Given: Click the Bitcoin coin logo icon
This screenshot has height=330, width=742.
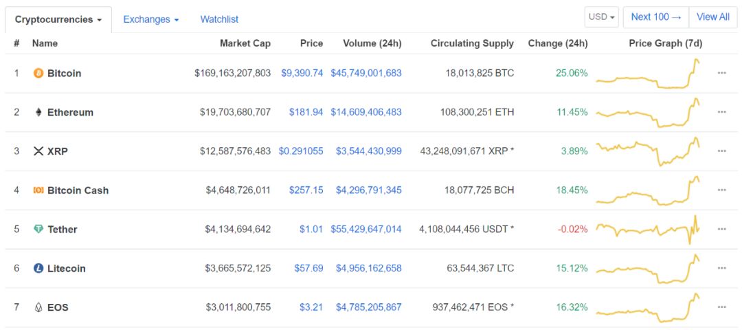Looking at the screenshot, I should click(x=38, y=73).
